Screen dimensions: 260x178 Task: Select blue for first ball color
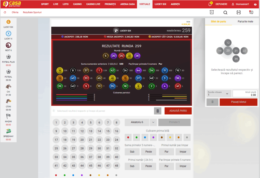[145, 137]
